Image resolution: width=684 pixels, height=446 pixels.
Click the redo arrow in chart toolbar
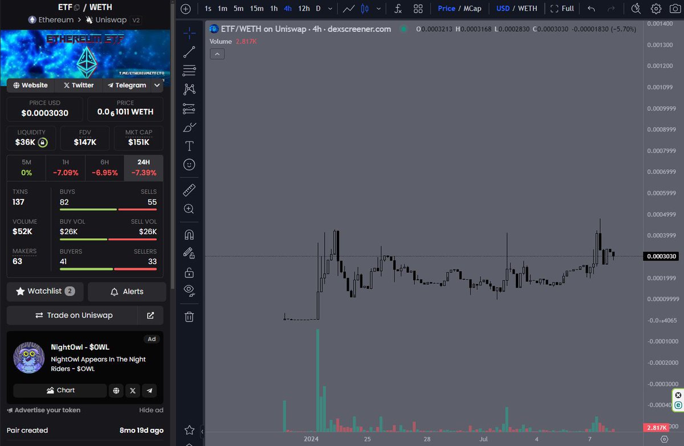tap(611, 9)
